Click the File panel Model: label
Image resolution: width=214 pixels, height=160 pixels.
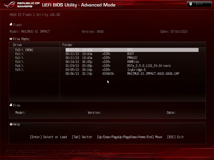coord(20,113)
